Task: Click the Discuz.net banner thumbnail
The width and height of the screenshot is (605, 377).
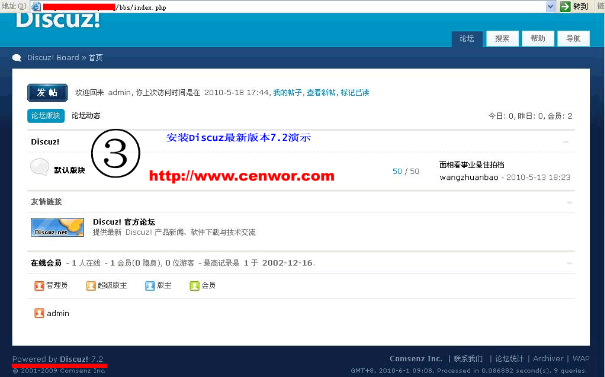Action: [57, 228]
